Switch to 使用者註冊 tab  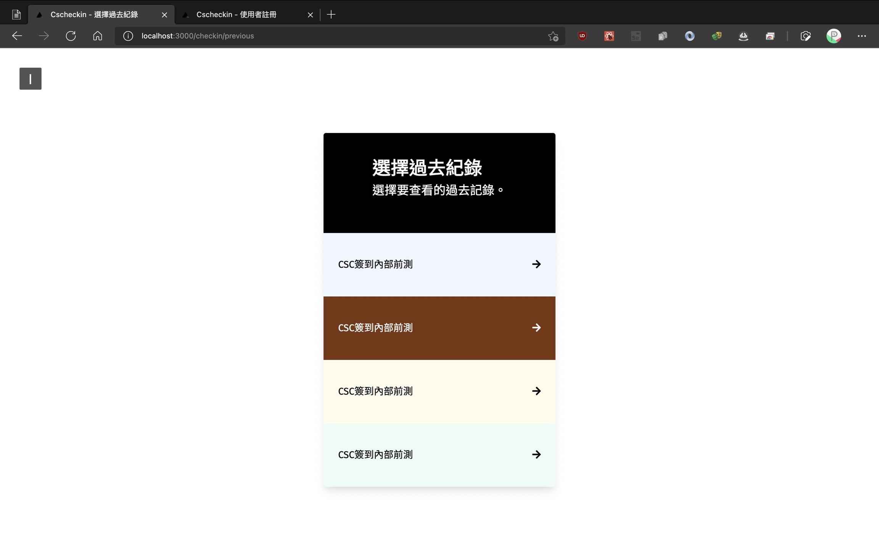237,14
